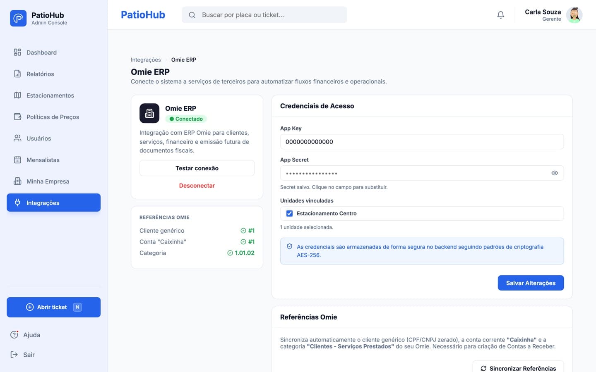
Task: Click the shield icon in security notice
Action: point(290,246)
